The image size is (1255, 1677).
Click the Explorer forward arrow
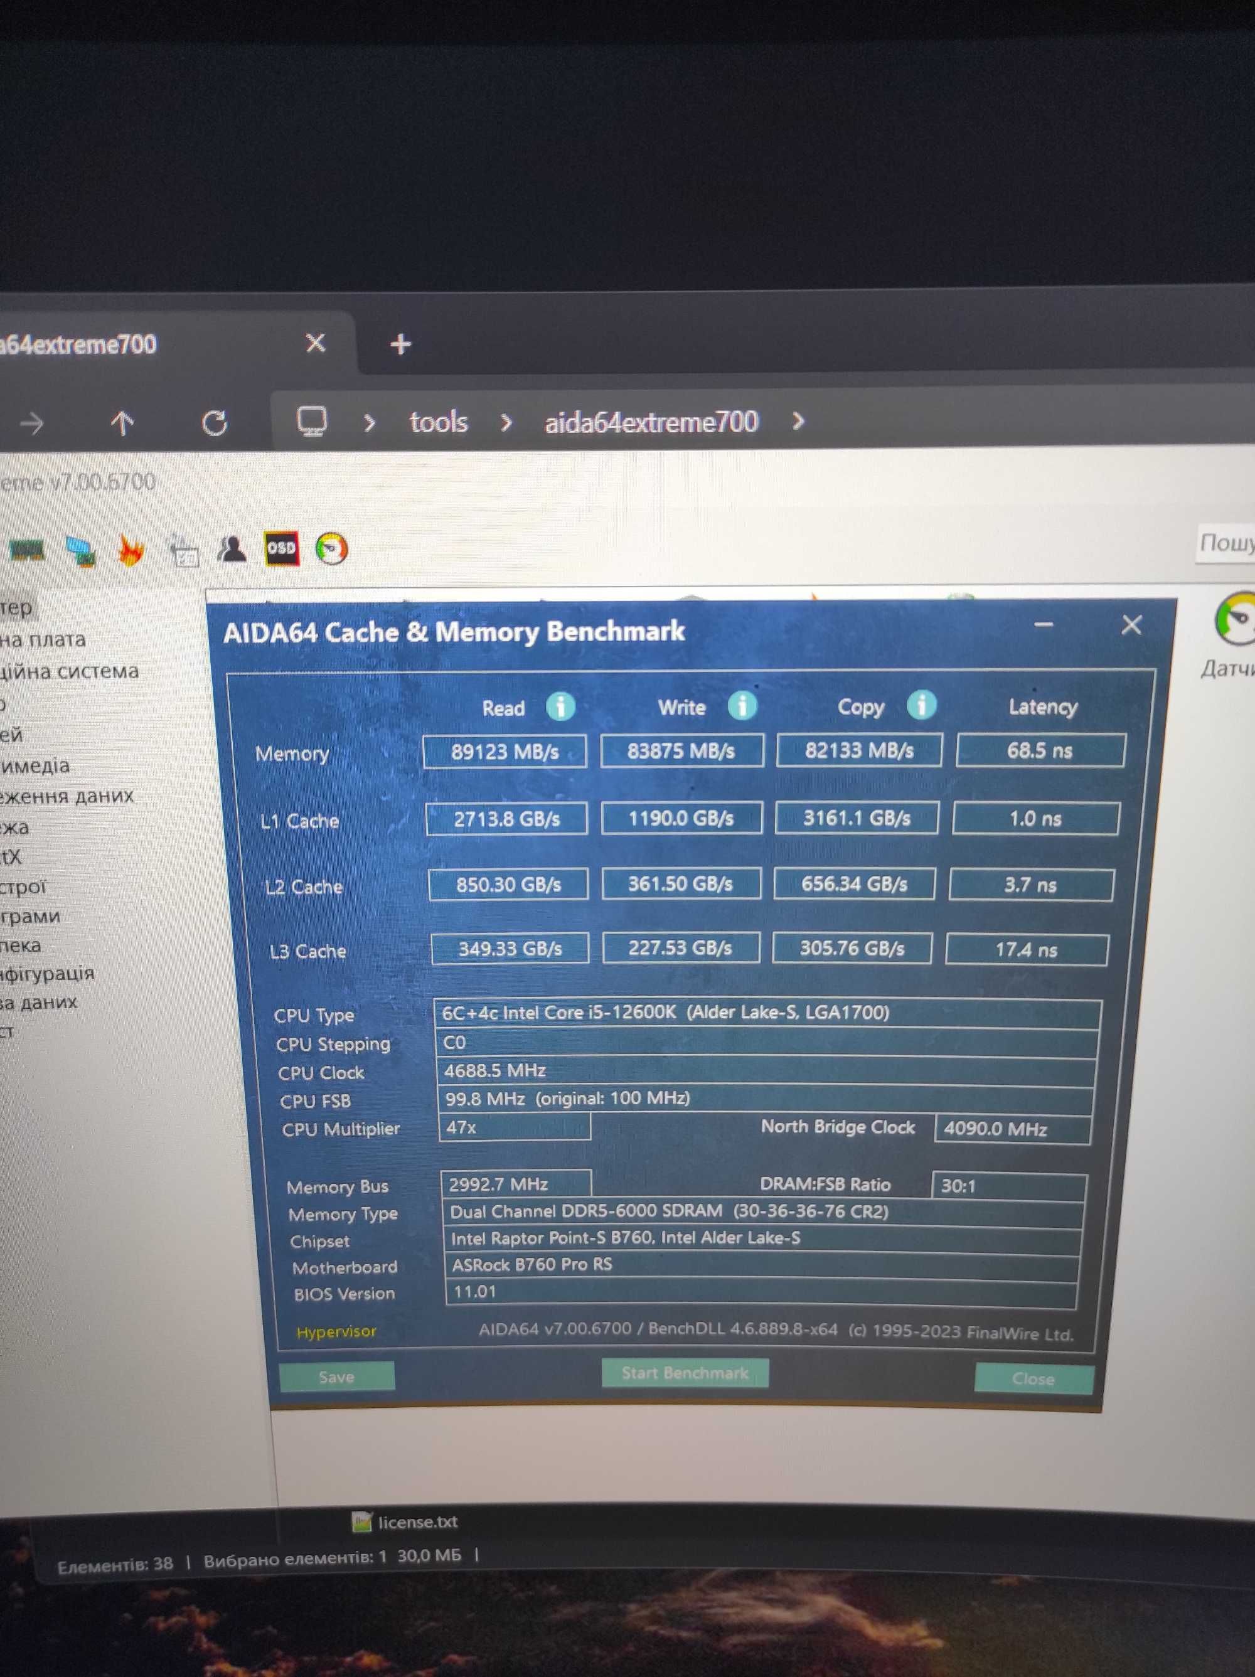click(32, 423)
